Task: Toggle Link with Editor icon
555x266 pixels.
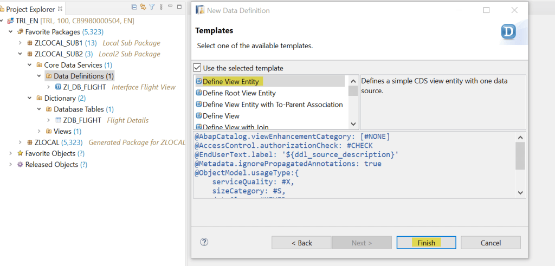Action: [143, 7]
